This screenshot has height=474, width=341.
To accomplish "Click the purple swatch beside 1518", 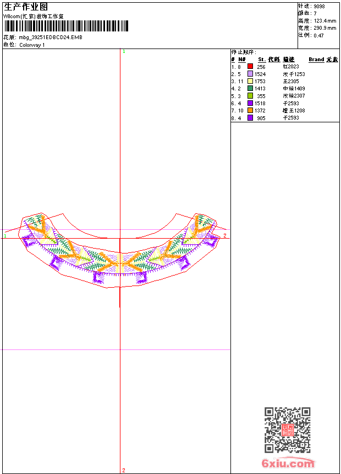I will coord(250,103).
